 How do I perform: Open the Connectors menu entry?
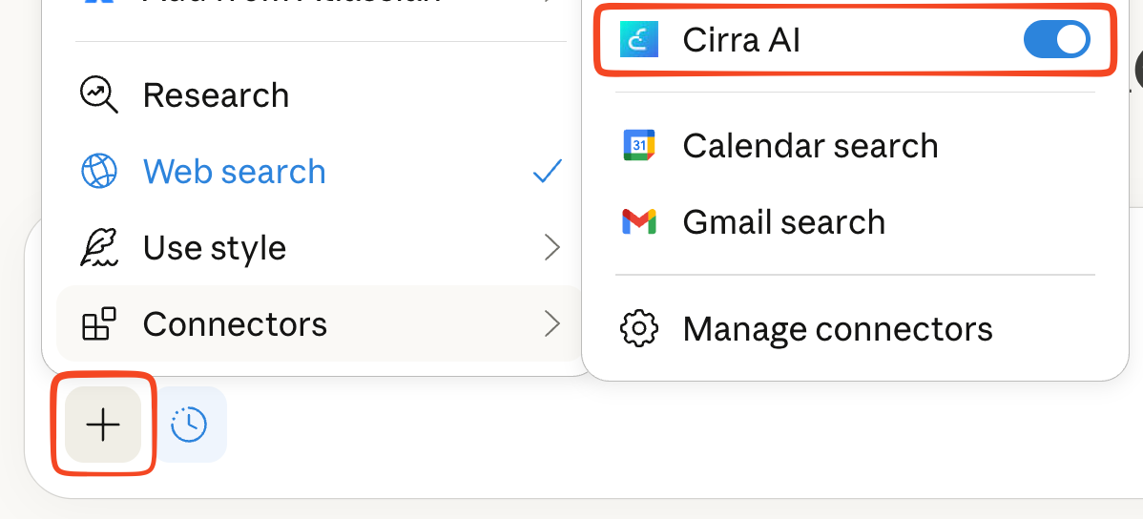click(x=235, y=324)
